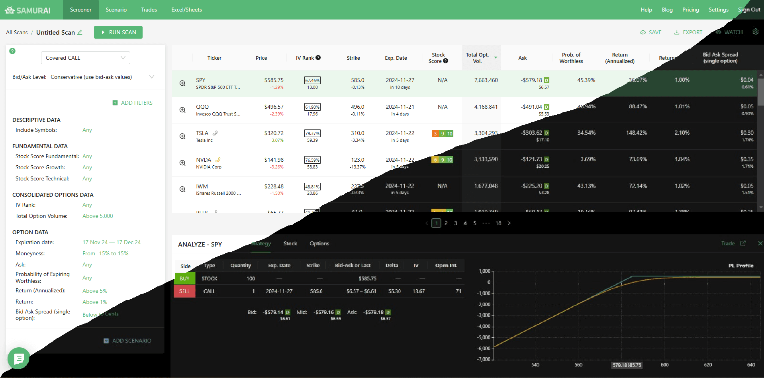Click the edit pencil next to Untitled Scan
The image size is (764, 378).
(80, 32)
